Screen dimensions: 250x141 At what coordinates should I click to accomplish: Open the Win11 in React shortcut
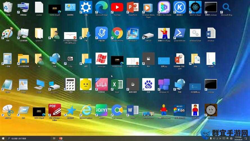[195, 7]
